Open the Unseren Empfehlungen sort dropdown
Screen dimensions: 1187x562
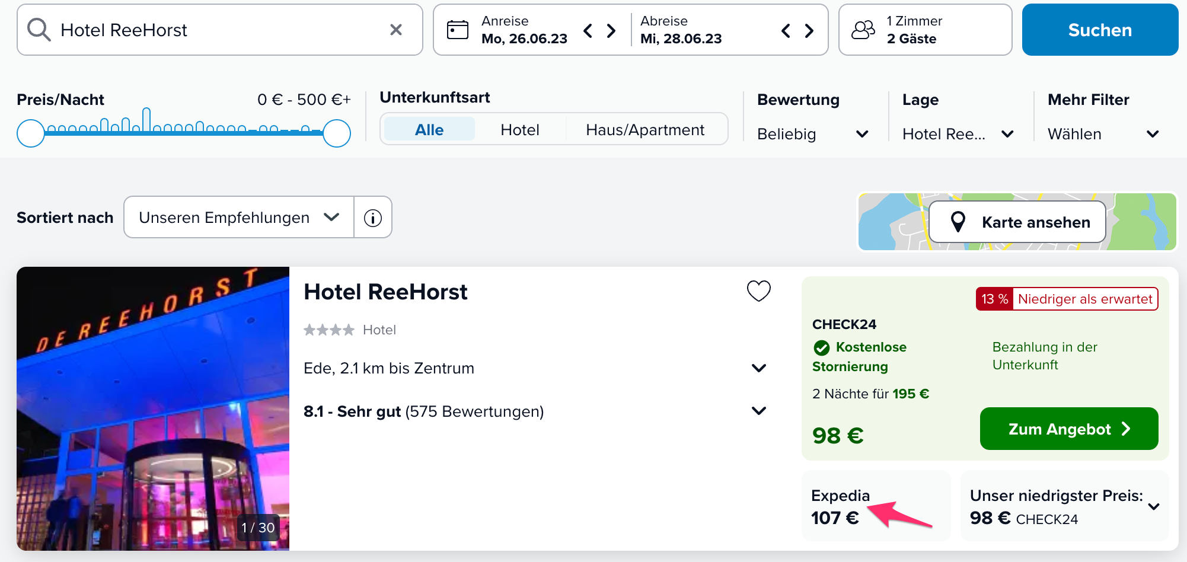point(239,218)
